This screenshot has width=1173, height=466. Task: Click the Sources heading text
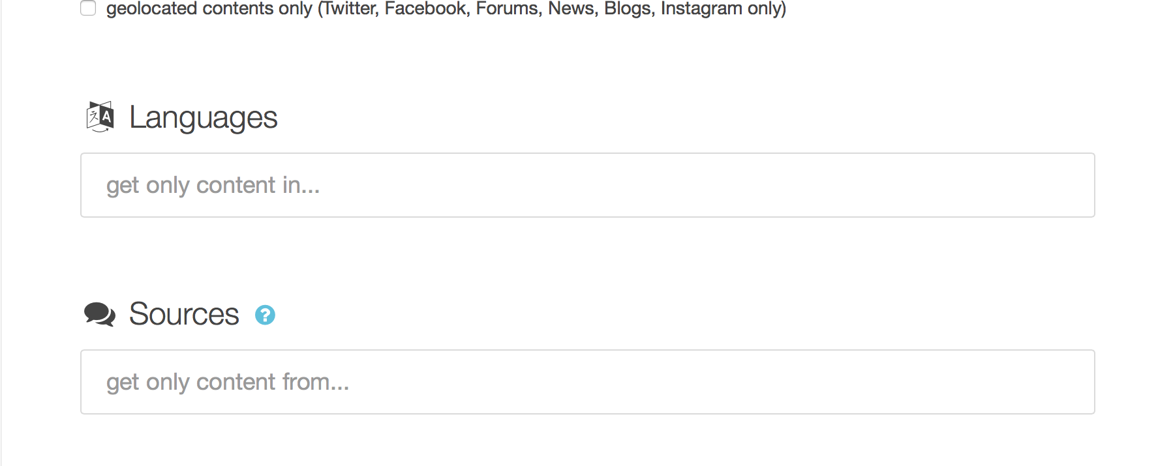(184, 314)
